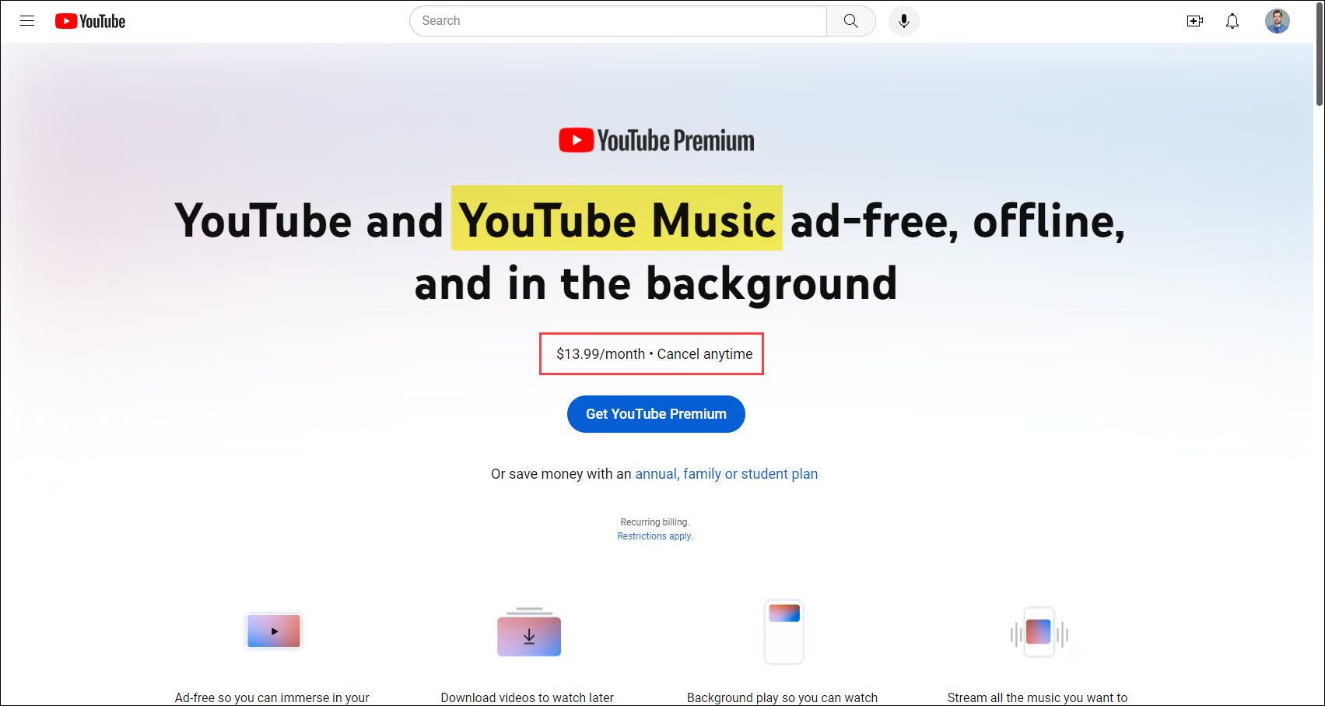
Task: Click into the Search input field
Action: click(619, 21)
